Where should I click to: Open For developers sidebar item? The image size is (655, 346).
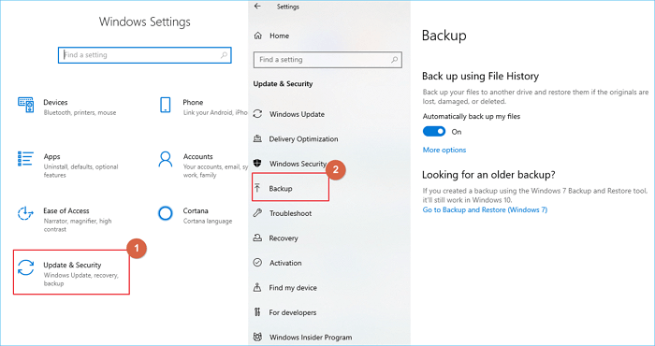coord(292,312)
